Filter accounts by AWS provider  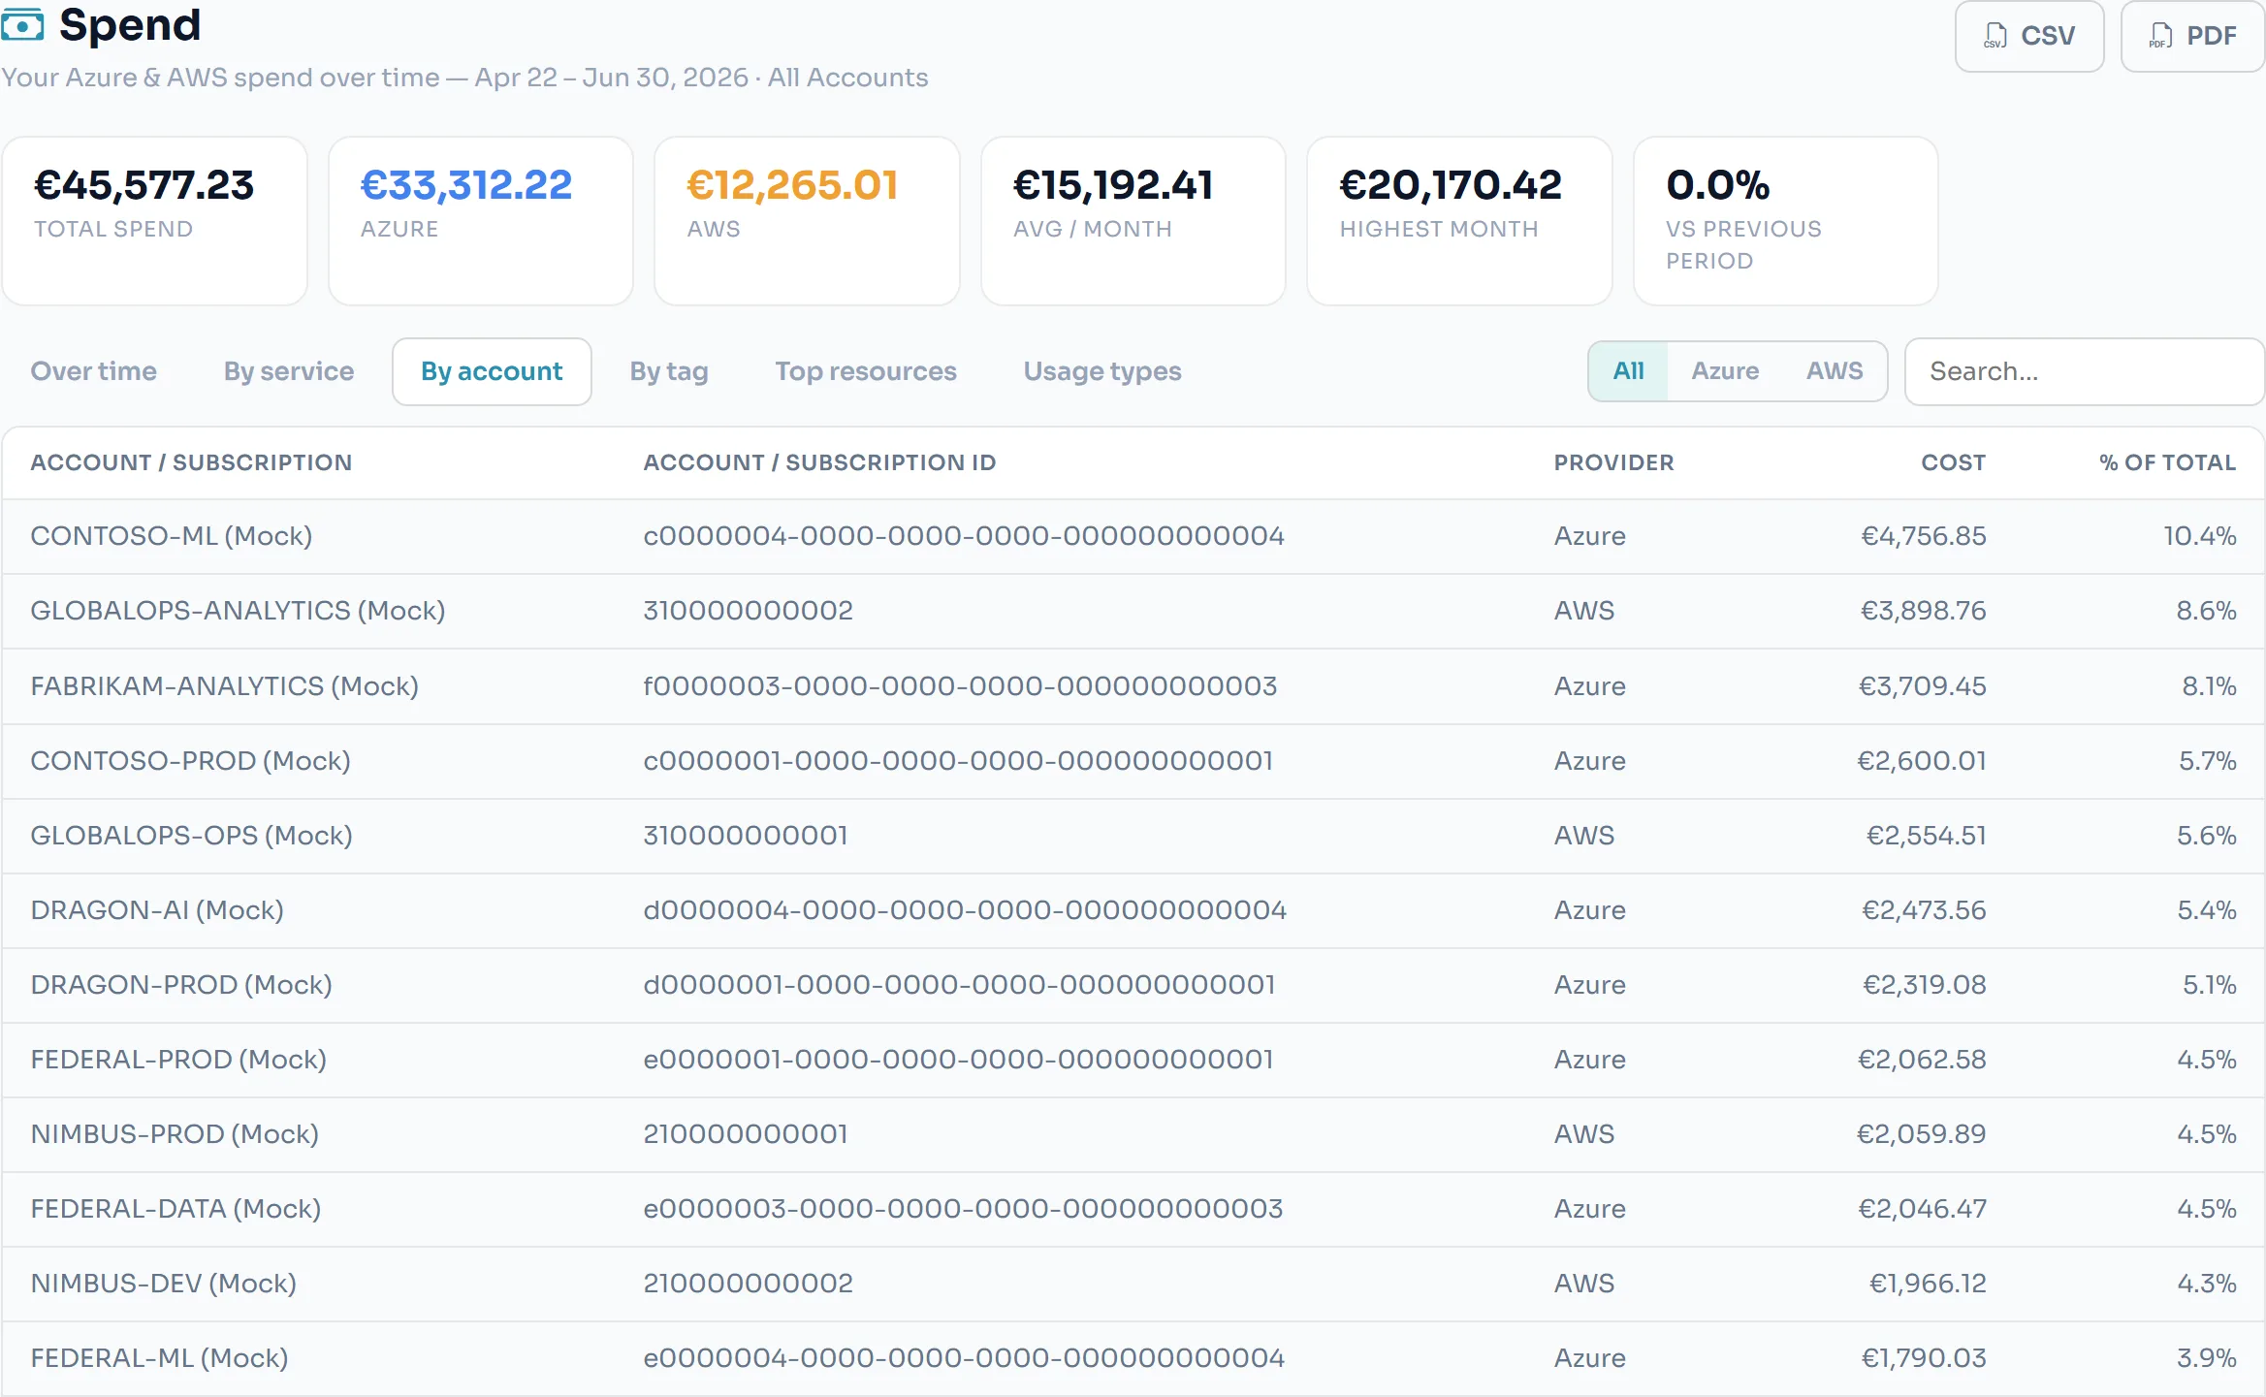tap(1834, 371)
